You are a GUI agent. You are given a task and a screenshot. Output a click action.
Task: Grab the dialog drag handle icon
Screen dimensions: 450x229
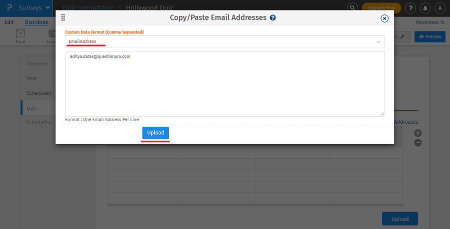[63, 17]
